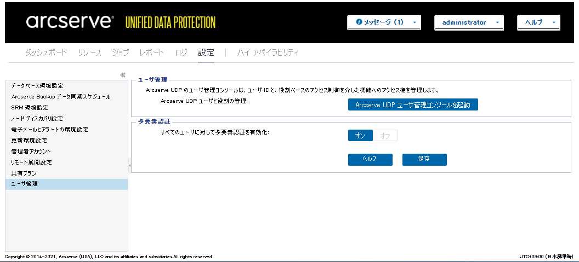Click the UTC+09:00 (日本標準時) timezone text
Screen dimensions: 579x262
click(547, 256)
